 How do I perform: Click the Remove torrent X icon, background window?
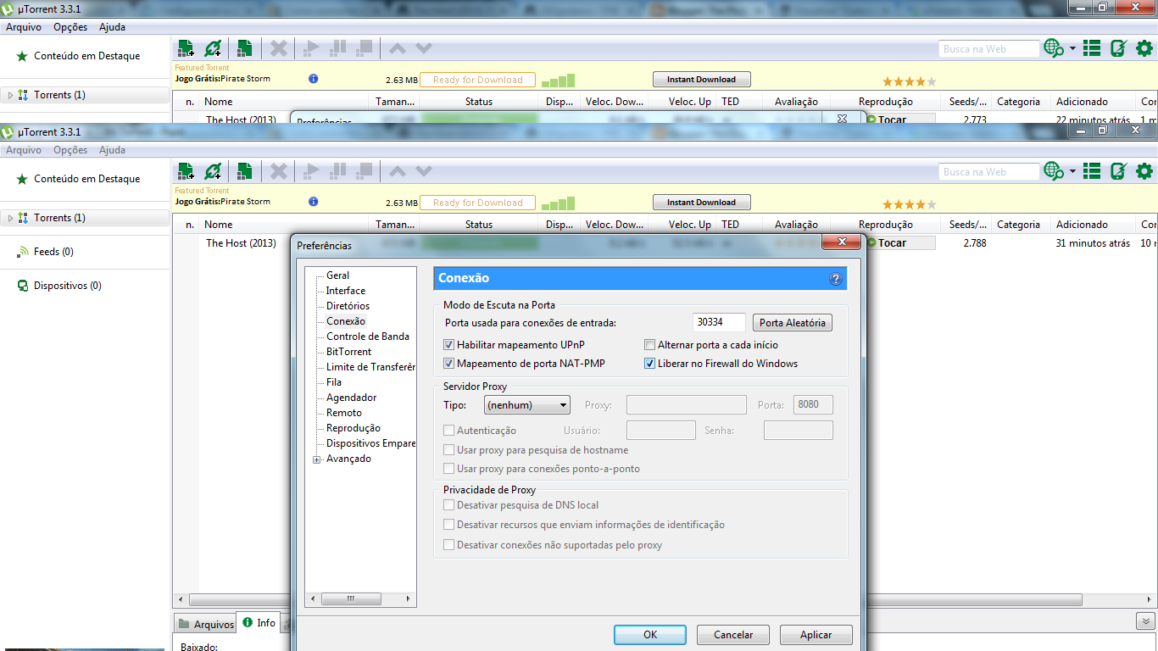[278, 48]
